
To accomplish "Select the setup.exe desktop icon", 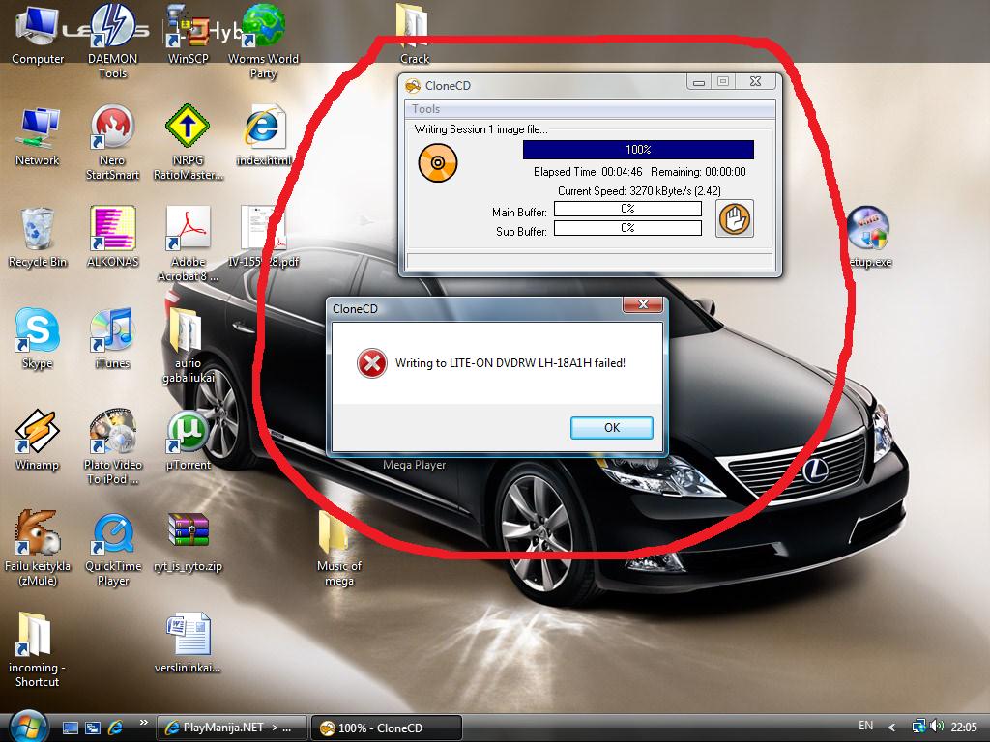I will 869,238.
